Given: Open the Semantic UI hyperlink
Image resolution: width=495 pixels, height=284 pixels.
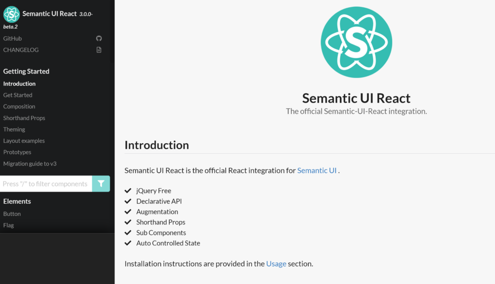Looking at the screenshot, I should tap(317, 170).
